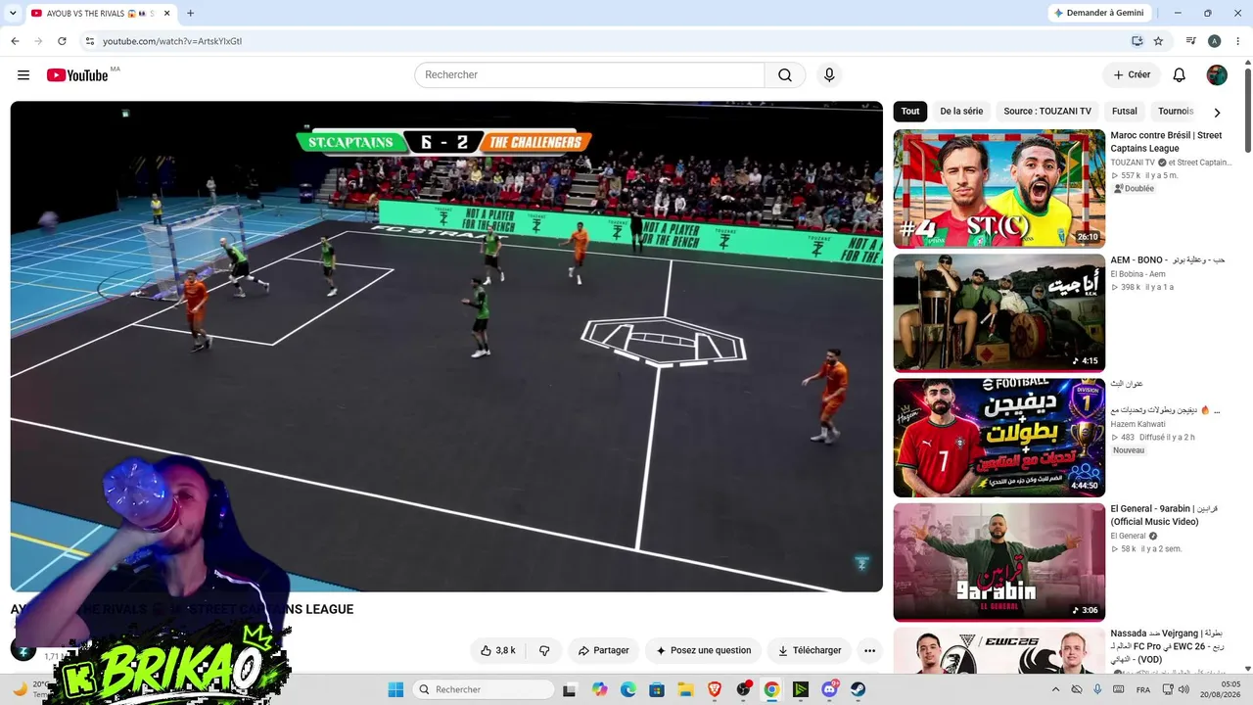
Task: Click the channel avatar below the video
Action: click(23, 649)
